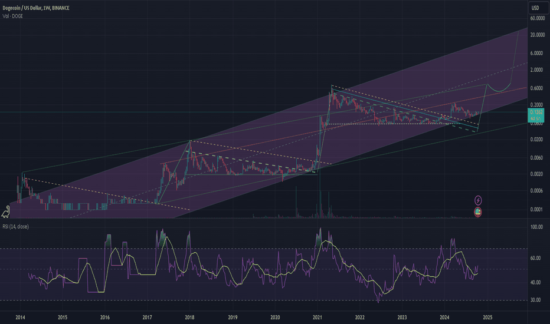Click the RSI 100.00 scale label
Viewport: 550px width, 324px height.
[536, 227]
